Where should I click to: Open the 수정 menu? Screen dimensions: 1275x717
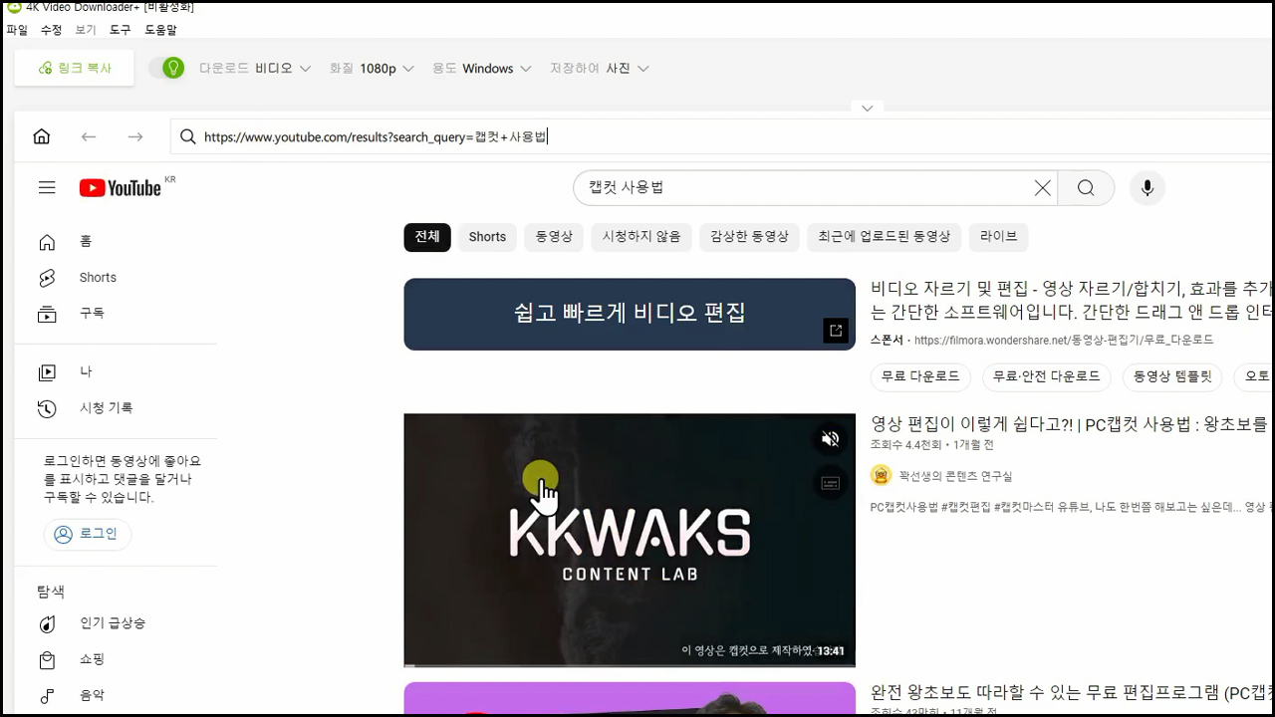pyautogui.click(x=51, y=30)
